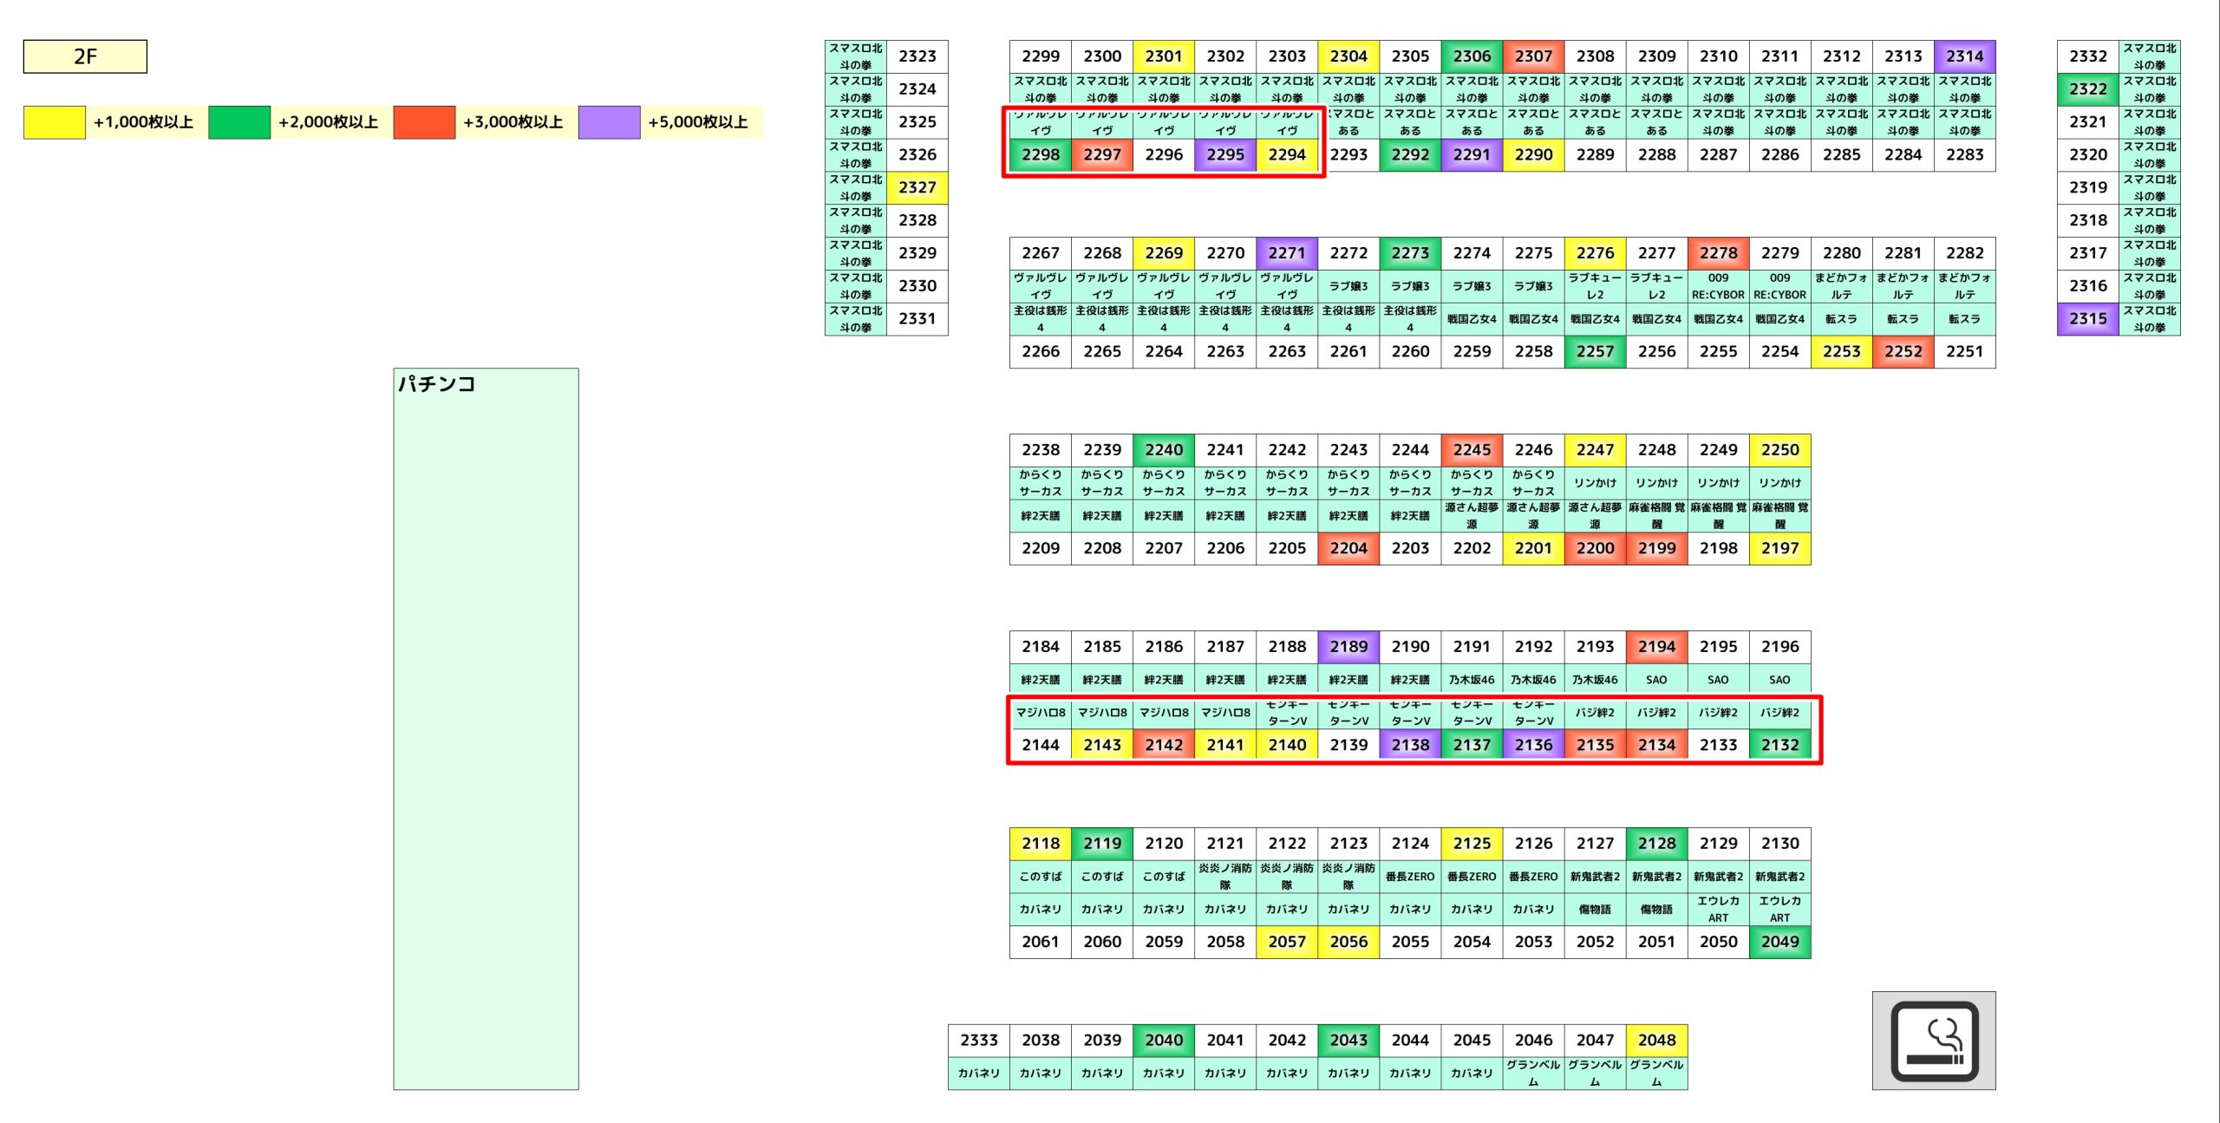Select purple machine cell 2314
Screen dimensions: 2220x1123
(1964, 56)
